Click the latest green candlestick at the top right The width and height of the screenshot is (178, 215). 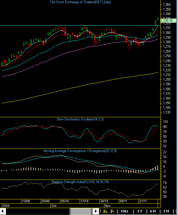point(158,19)
